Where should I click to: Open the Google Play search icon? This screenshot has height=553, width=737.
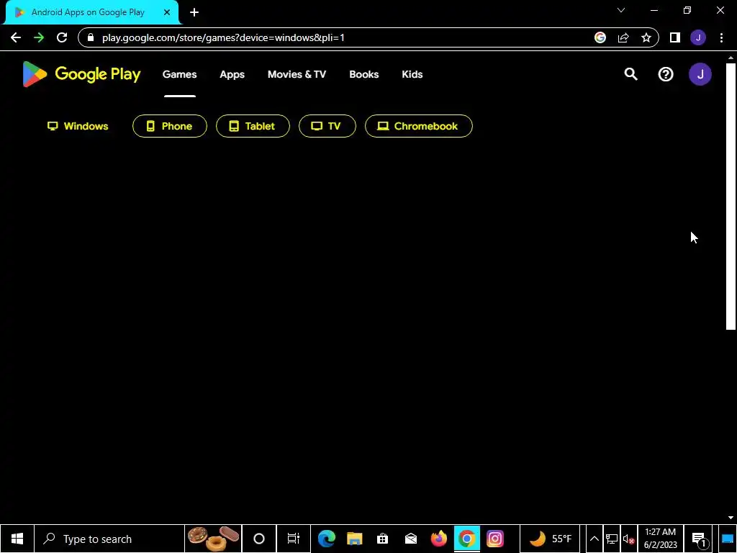pos(630,74)
